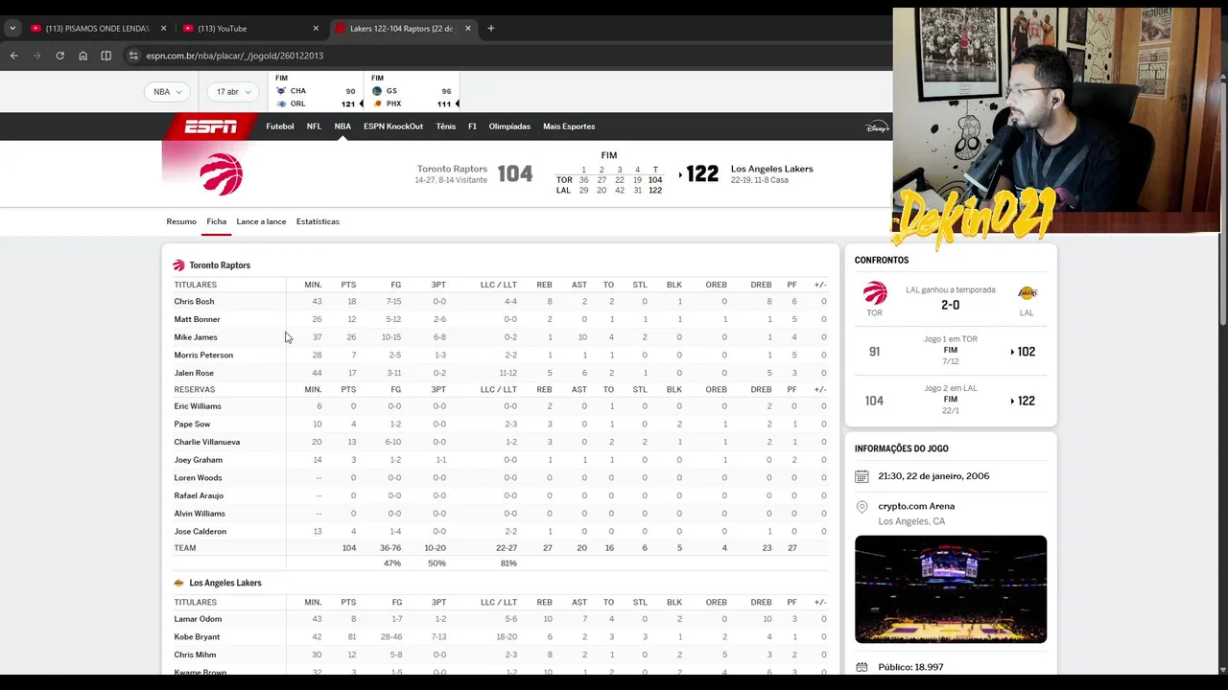Open the Toronto Raptors team link in the score header

pos(452,169)
